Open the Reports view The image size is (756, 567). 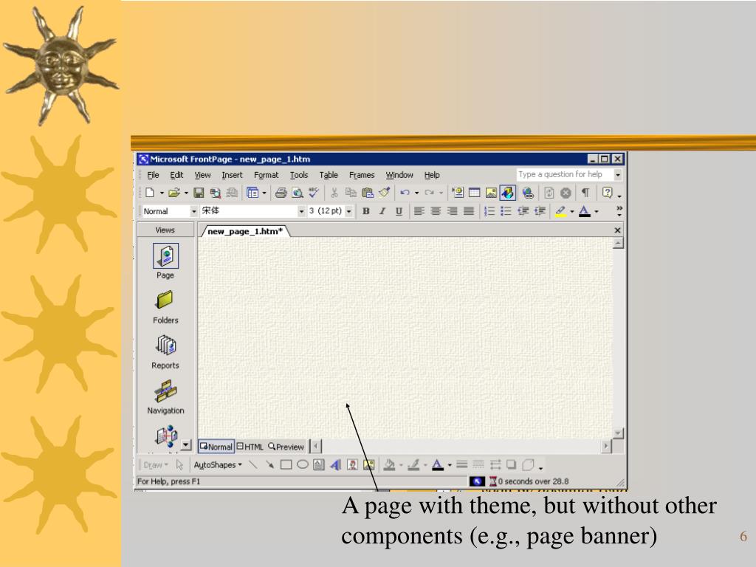pyautogui.click(x=165, y=352)
